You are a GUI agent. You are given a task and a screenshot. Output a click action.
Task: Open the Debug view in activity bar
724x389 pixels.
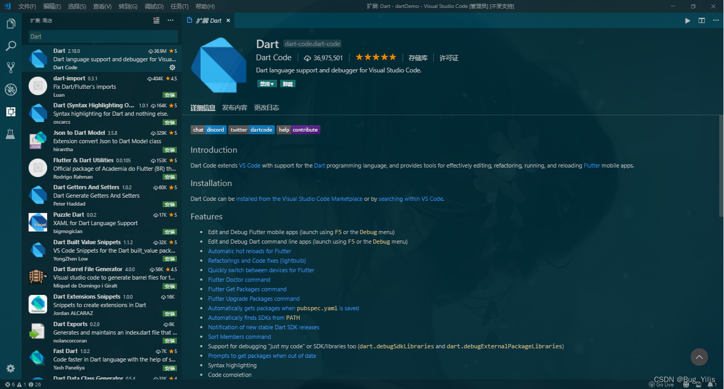[11, 90]
